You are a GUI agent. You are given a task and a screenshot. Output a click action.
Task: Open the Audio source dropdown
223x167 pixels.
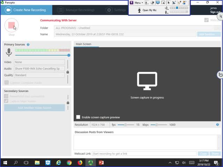click(39, 69)
